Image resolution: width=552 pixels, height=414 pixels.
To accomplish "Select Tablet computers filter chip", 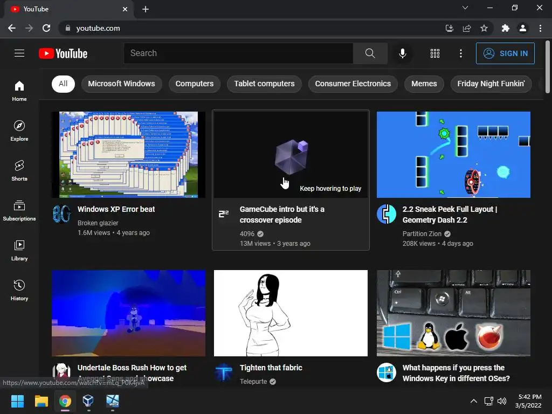I will (x=264, y=84).
